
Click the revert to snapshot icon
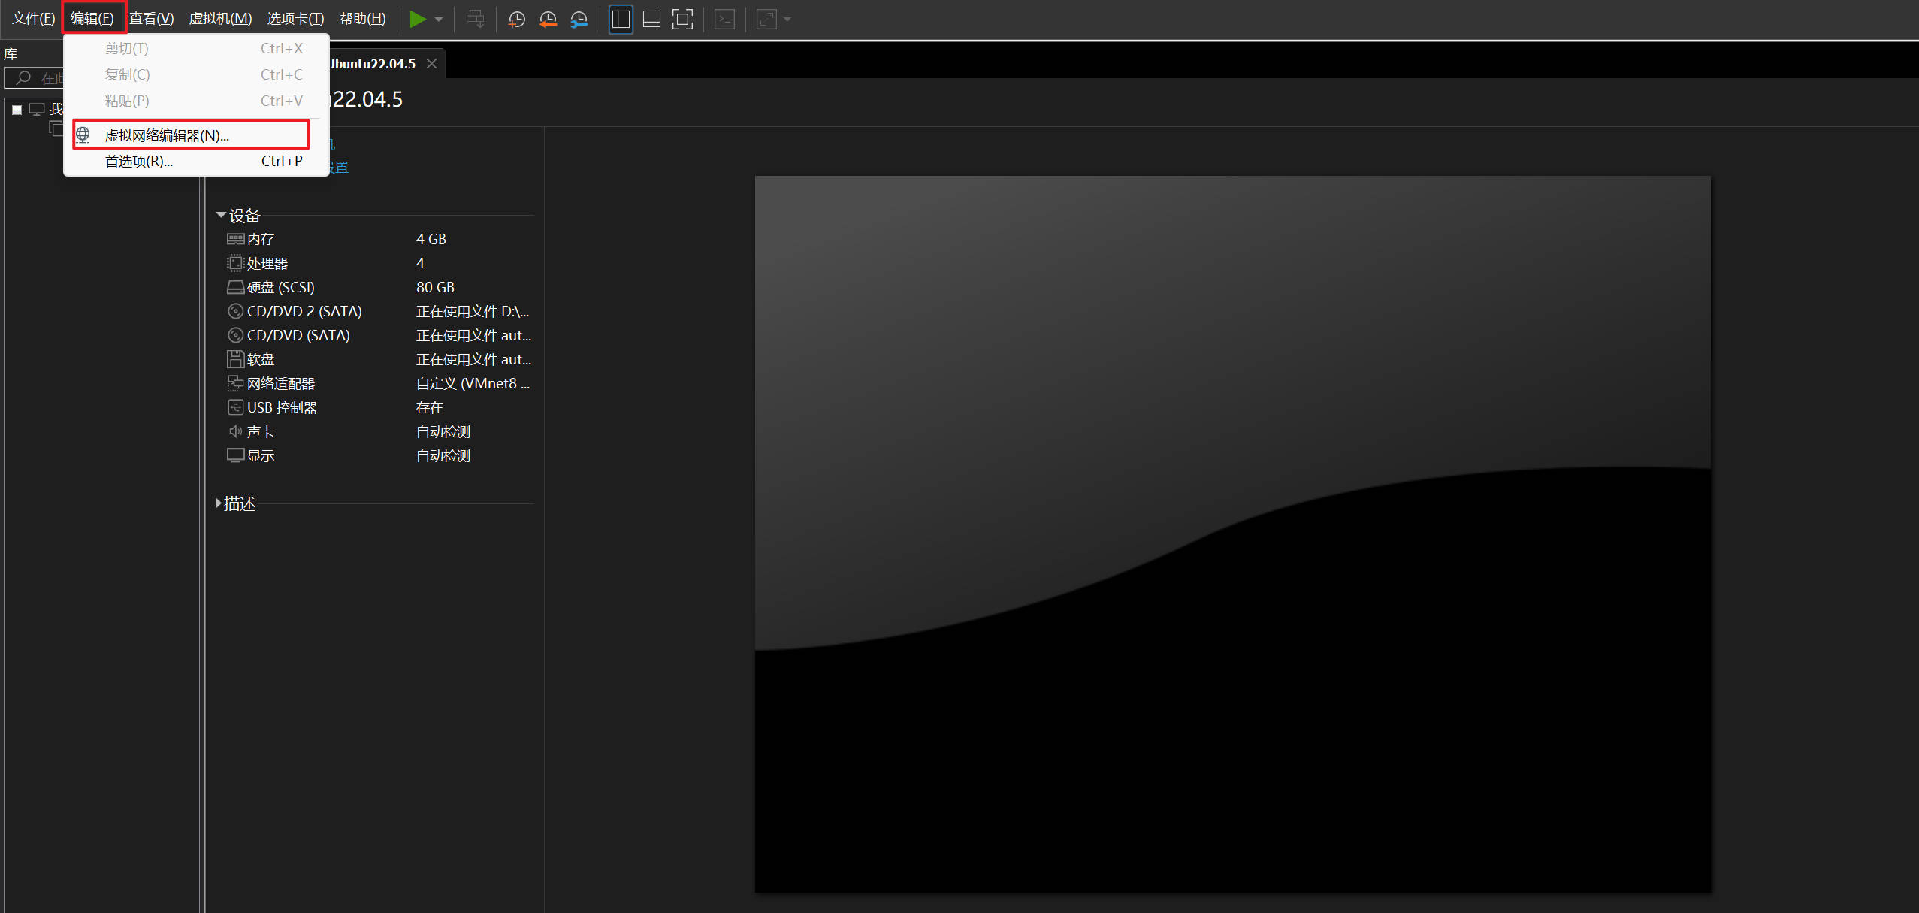(548, 20)
